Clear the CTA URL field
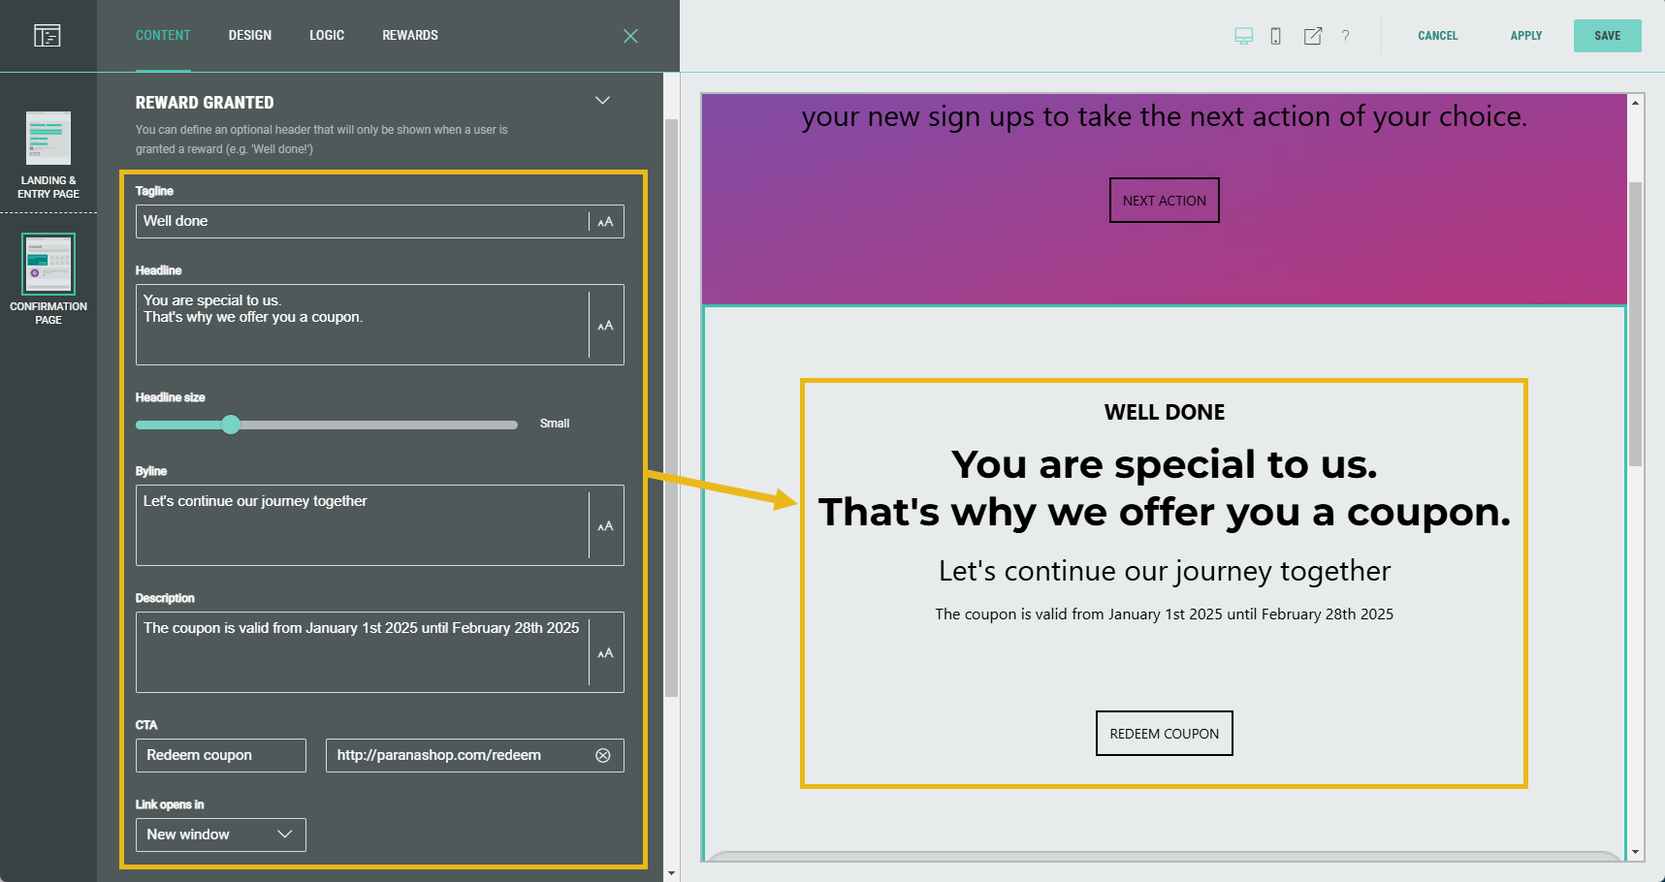Screen dimensions: 1665x882 pyautogui.click(x=602, y=755)
